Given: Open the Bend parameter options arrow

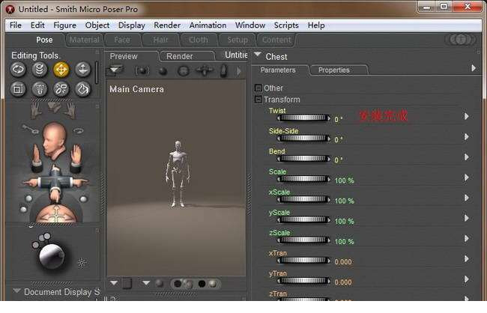Looking at the screenshot, I should click(466, 156).
